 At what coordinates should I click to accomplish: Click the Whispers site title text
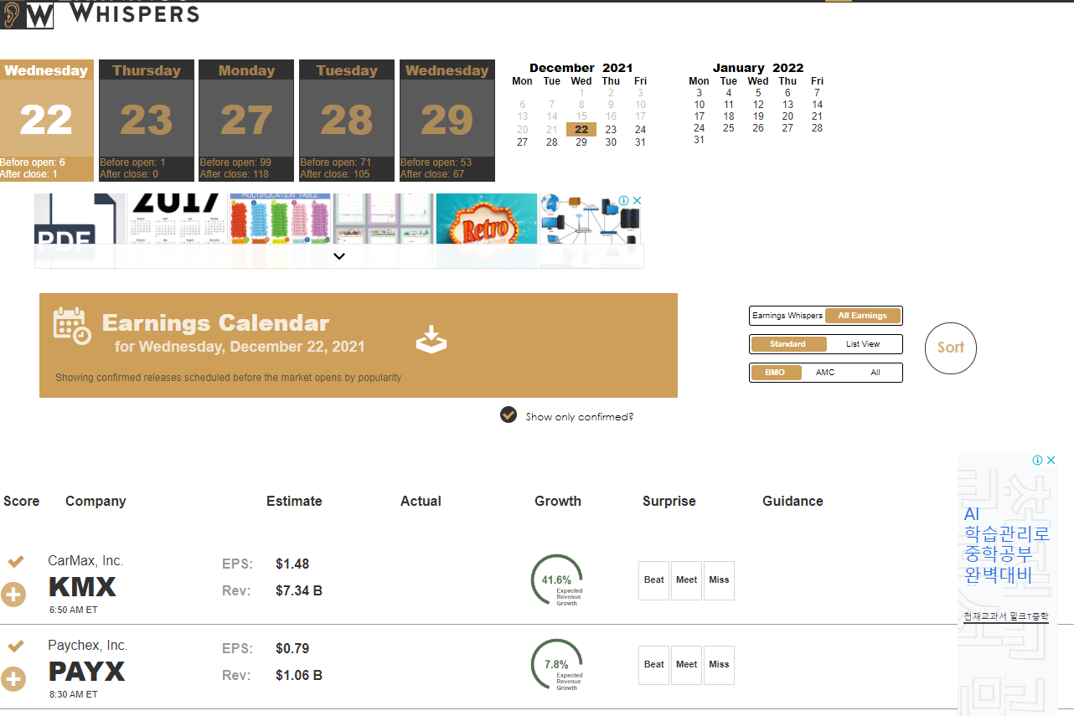(135, 13)
